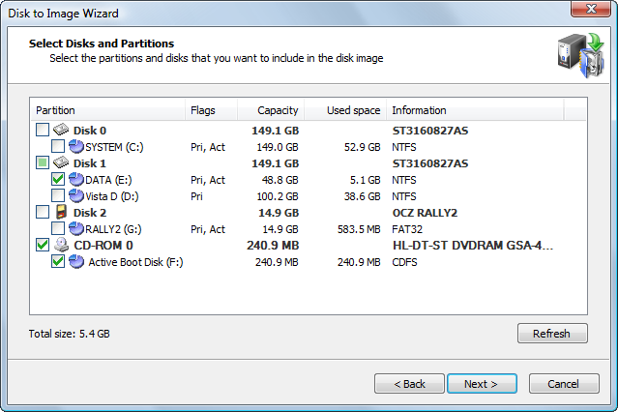The height and width of the screenshot is (412, 618).
Task: Click the Disk 2 USB drive icon
Action: pyautogui.click(x=61, y=213)
